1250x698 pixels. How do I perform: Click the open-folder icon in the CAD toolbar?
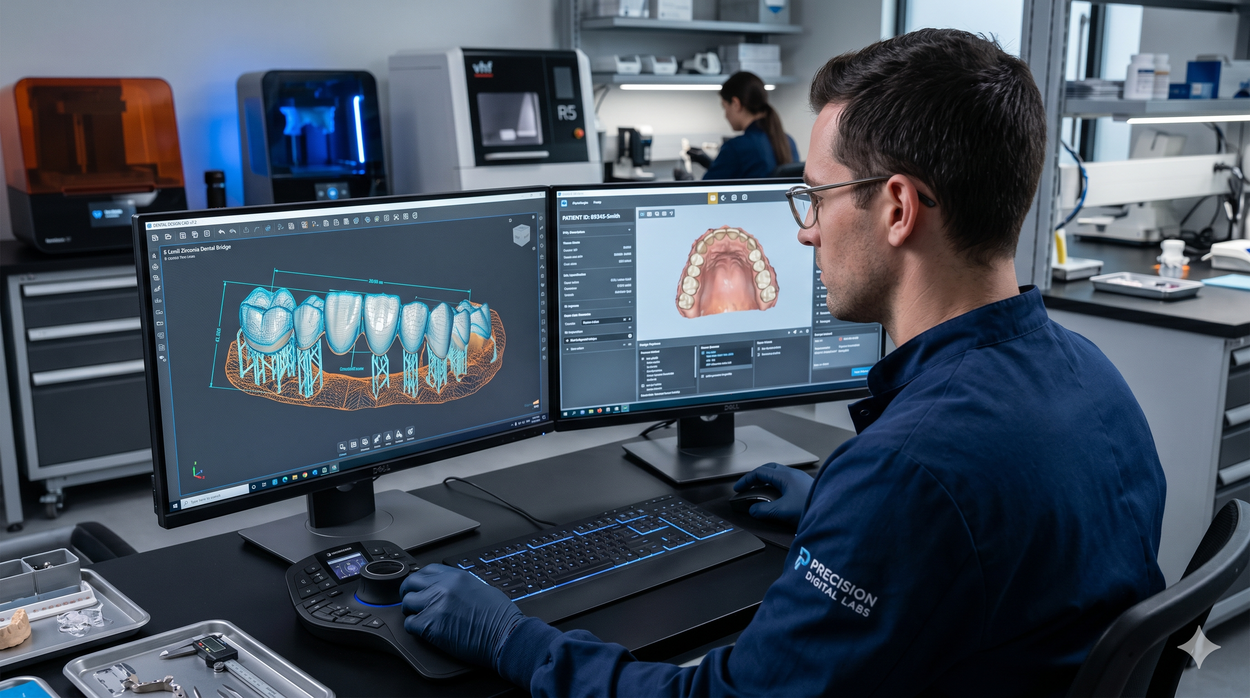168,237
